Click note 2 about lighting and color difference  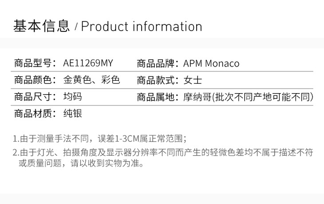[162, 153]
